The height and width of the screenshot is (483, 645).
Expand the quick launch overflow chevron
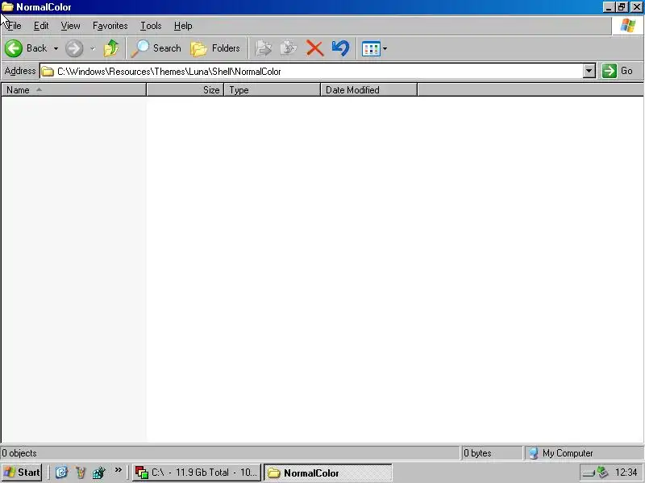click(x=119, y=470)
